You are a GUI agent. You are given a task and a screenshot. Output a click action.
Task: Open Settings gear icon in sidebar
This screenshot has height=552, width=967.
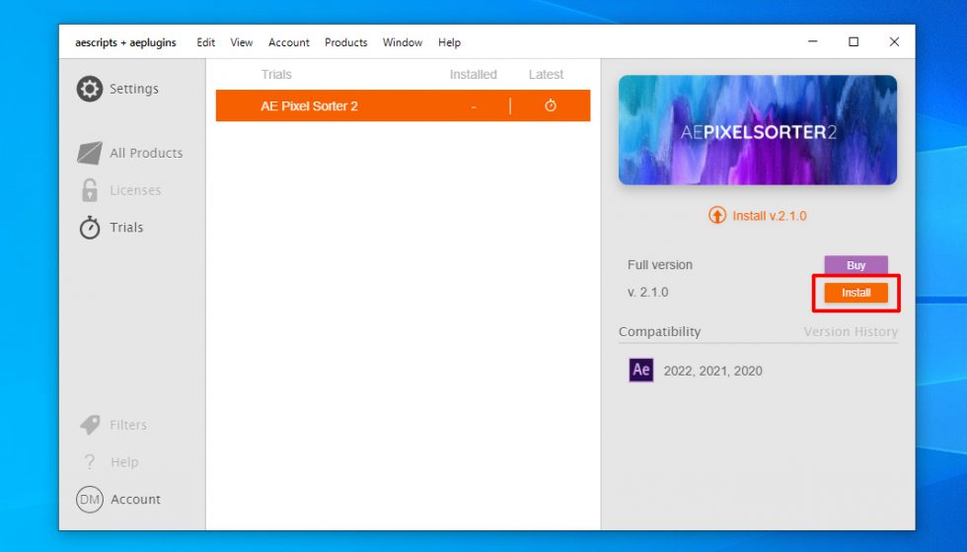90,89
